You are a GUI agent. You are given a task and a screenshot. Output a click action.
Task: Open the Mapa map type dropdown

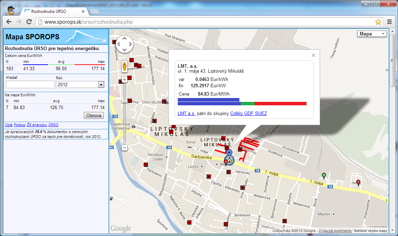(372, 34)
